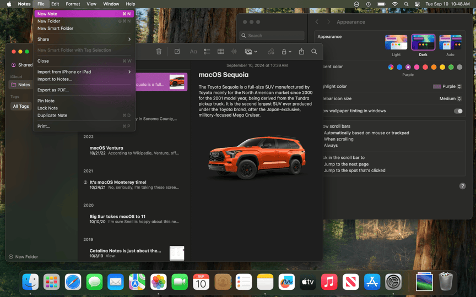
Task: Expand Import from iPhone or iPad submenu
Action: tap(84, 72)
